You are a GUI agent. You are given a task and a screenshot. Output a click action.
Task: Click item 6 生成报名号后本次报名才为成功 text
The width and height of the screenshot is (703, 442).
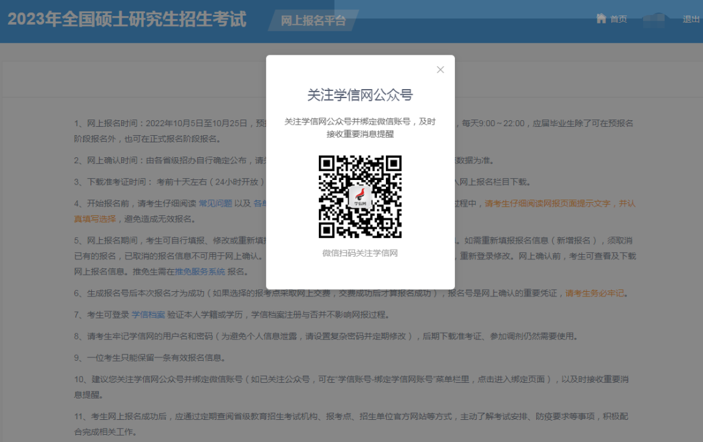pyautogui.click(x=351, y=293)
